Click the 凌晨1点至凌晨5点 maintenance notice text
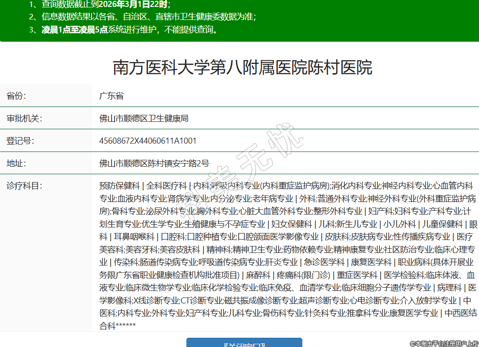 click(x=74, y=30)
